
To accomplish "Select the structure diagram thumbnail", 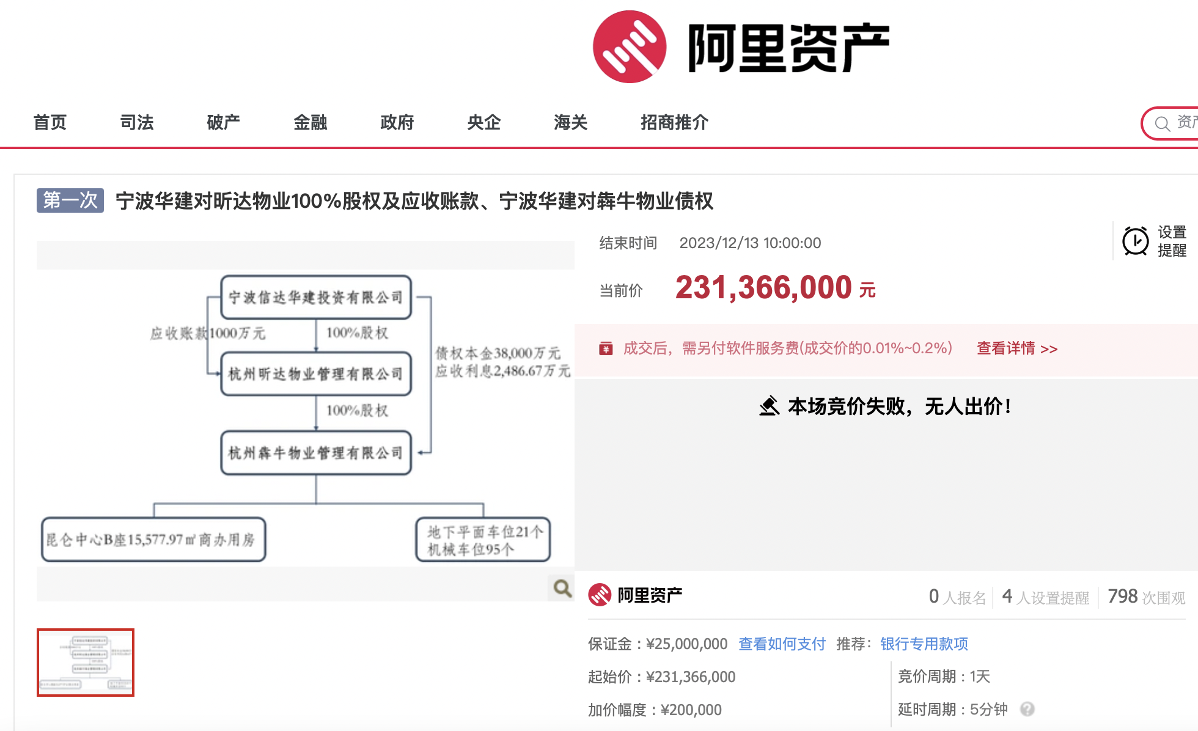I will pos(86,663).
